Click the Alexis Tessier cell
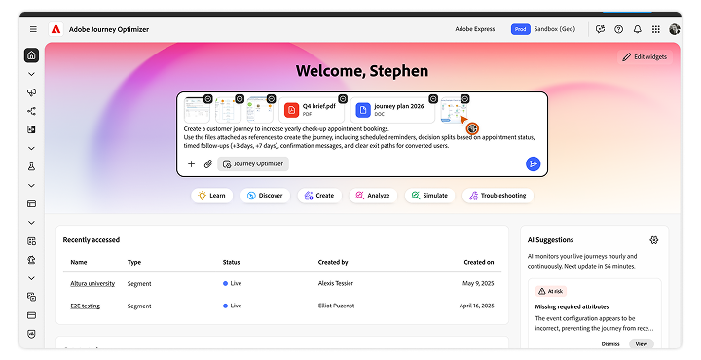This screenshot has width=701, height=360. 336,284
